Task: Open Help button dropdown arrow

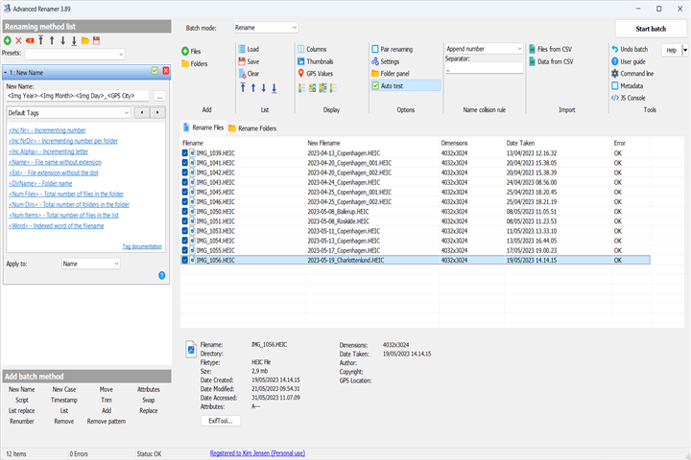Action: coord(685,51)
